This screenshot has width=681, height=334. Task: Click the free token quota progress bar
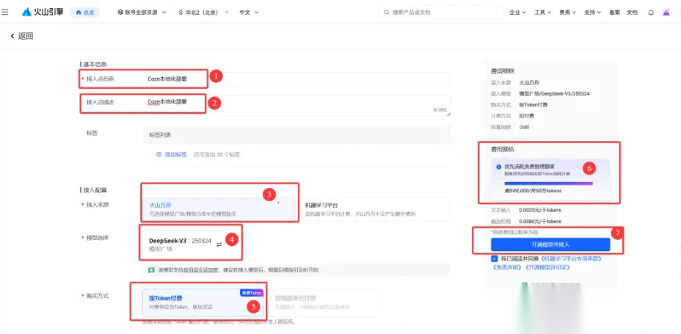[x=548, y=184]
